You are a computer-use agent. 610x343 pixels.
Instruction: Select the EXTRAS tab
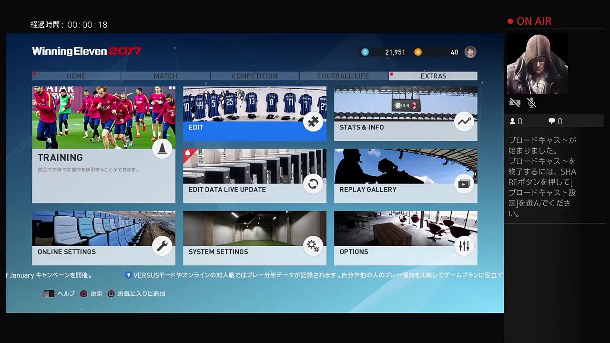pyautogui.click(x=433, y=76)
